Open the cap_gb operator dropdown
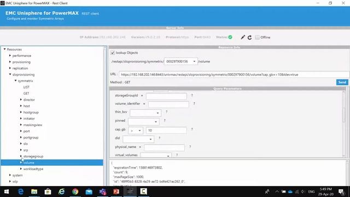Screen dimensions: 350x197 coord(136,130)
